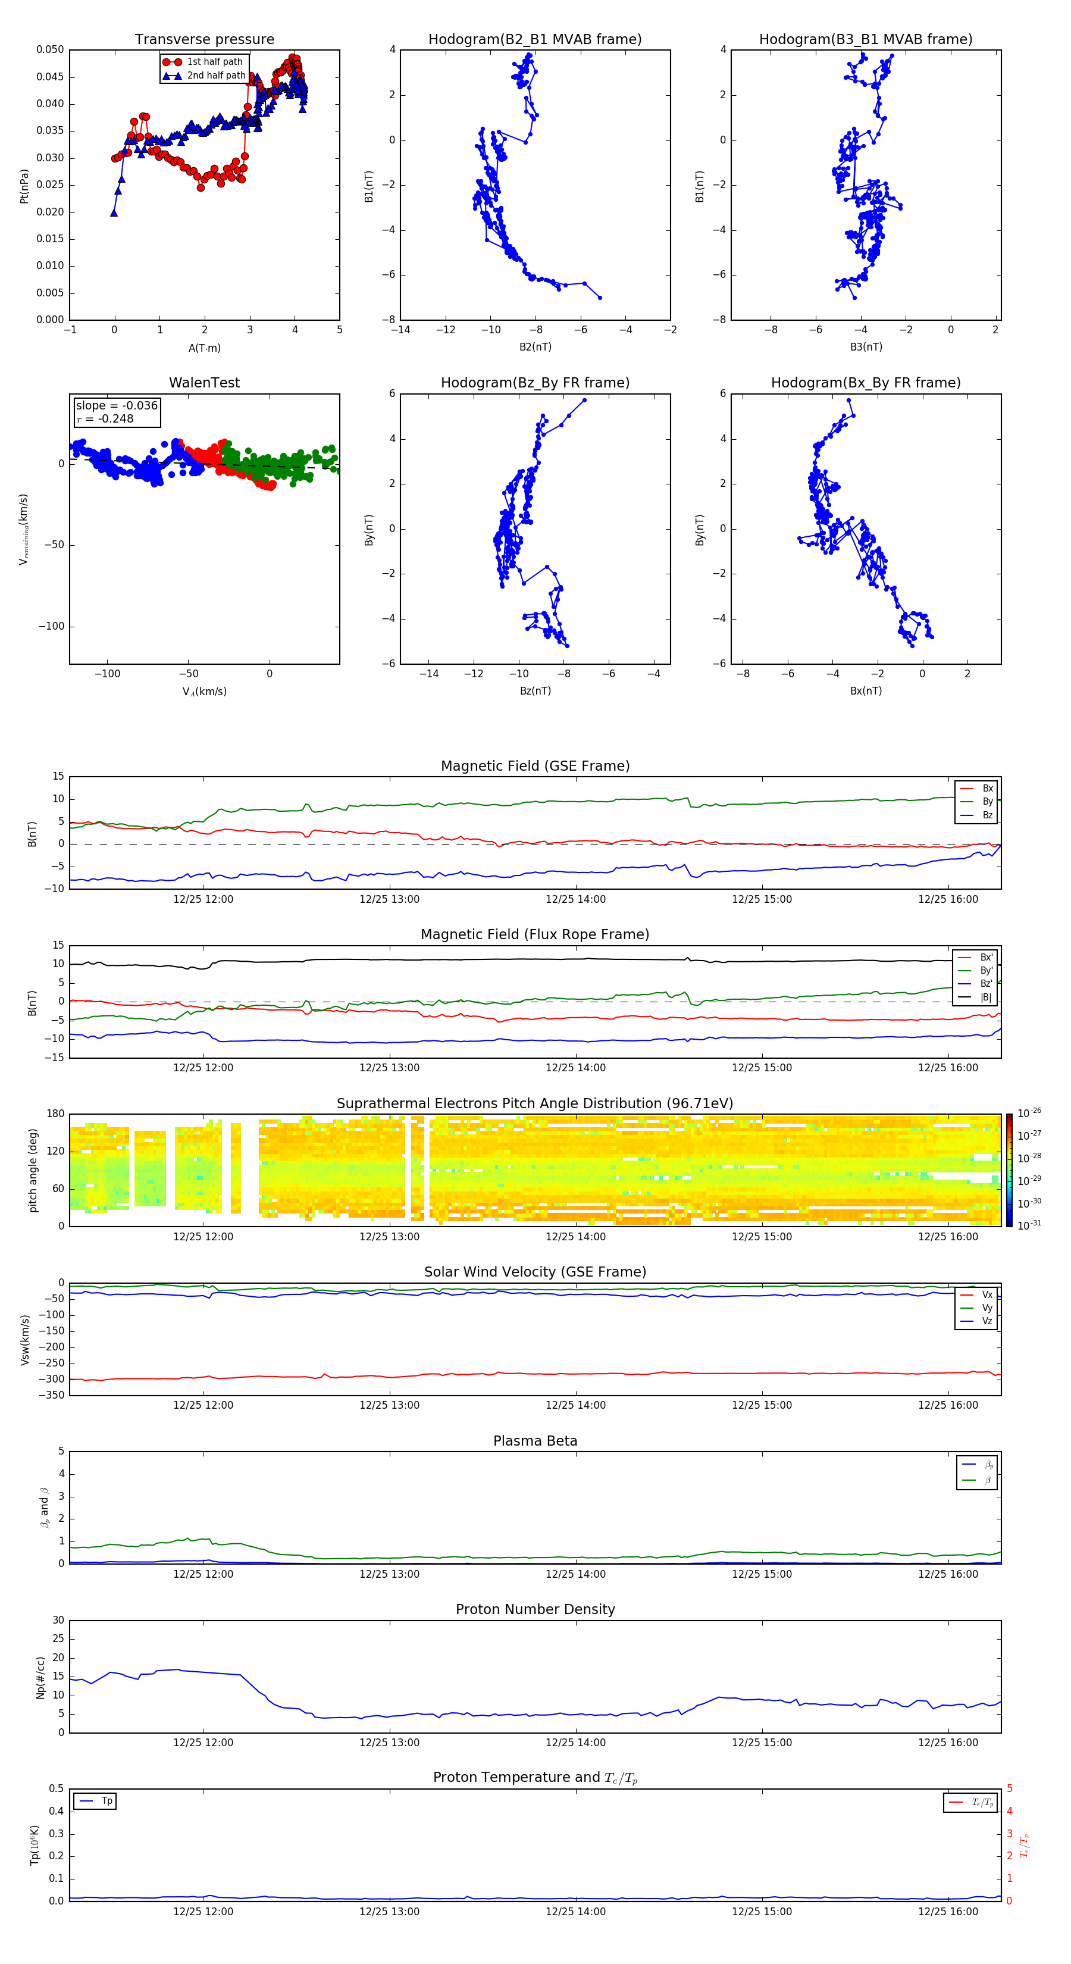This screenshot has width=1071, height=1964.
Task: Click the 'Transverse pressure' plot title
Action: [x=204, y=39]
